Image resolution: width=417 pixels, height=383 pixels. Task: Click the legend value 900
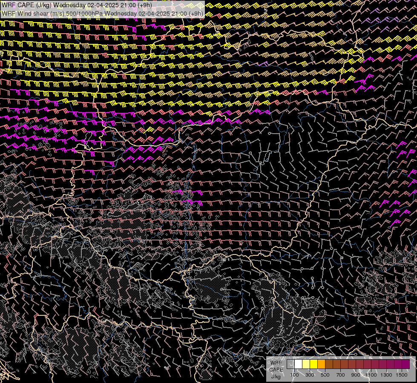coord(356,375)
